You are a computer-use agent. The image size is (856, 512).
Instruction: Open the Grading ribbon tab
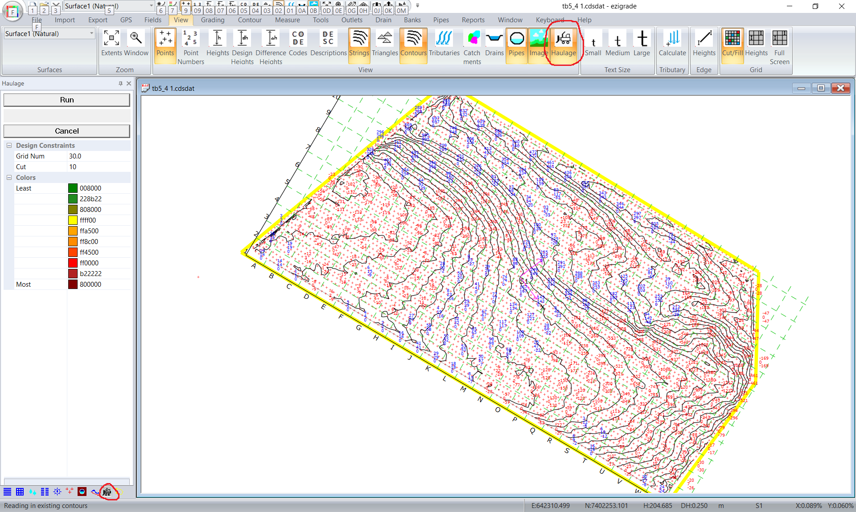pyautogui.click(x=212, y=20)
